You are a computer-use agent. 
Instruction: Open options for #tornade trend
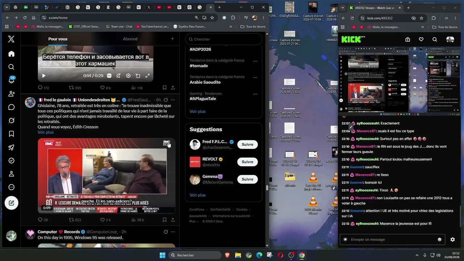(255, 61)
